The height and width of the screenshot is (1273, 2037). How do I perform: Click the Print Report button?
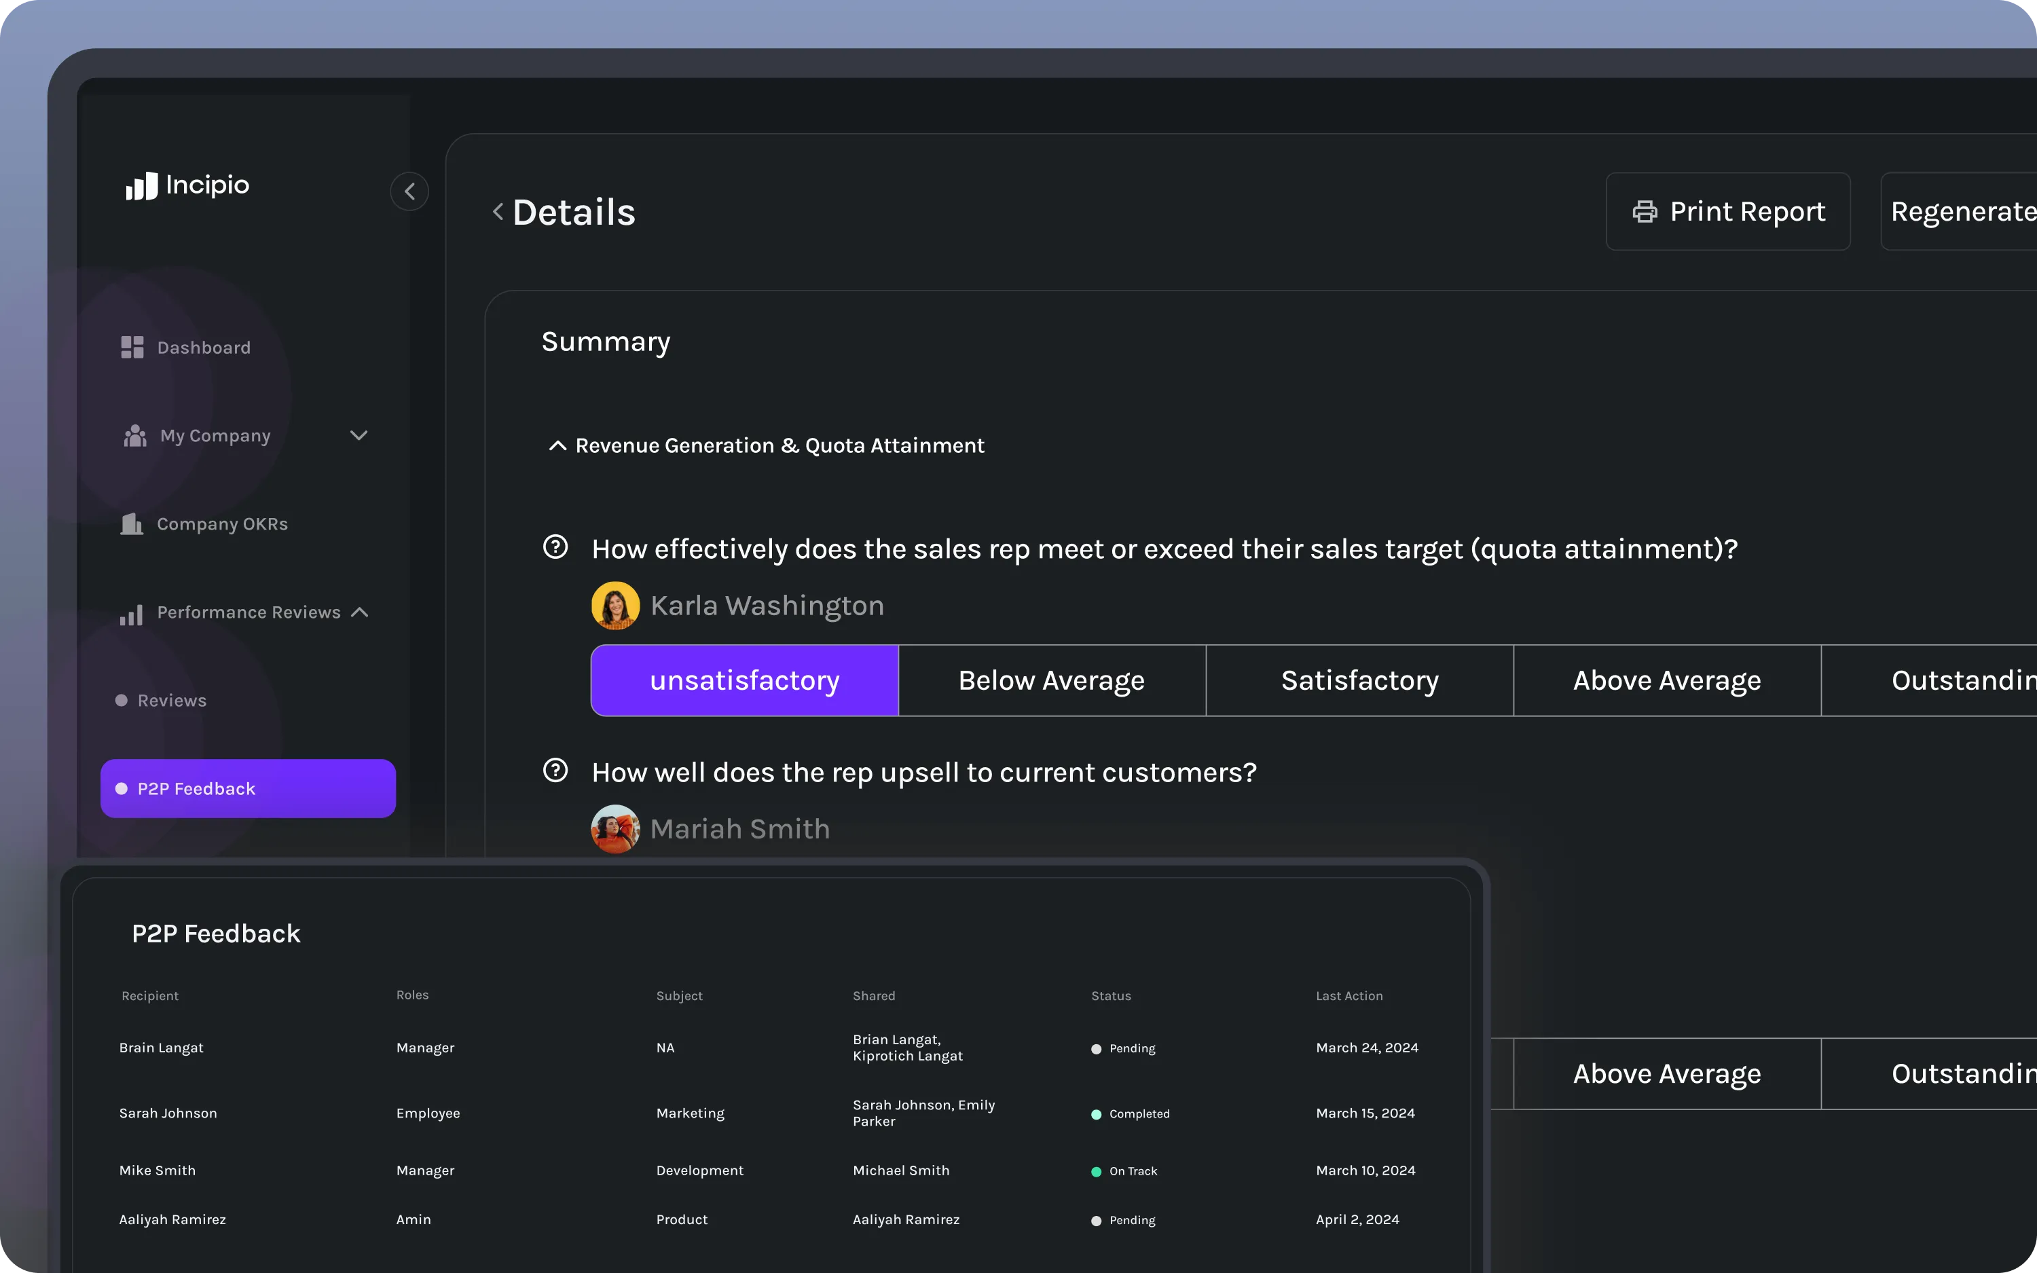(1727, 211)
